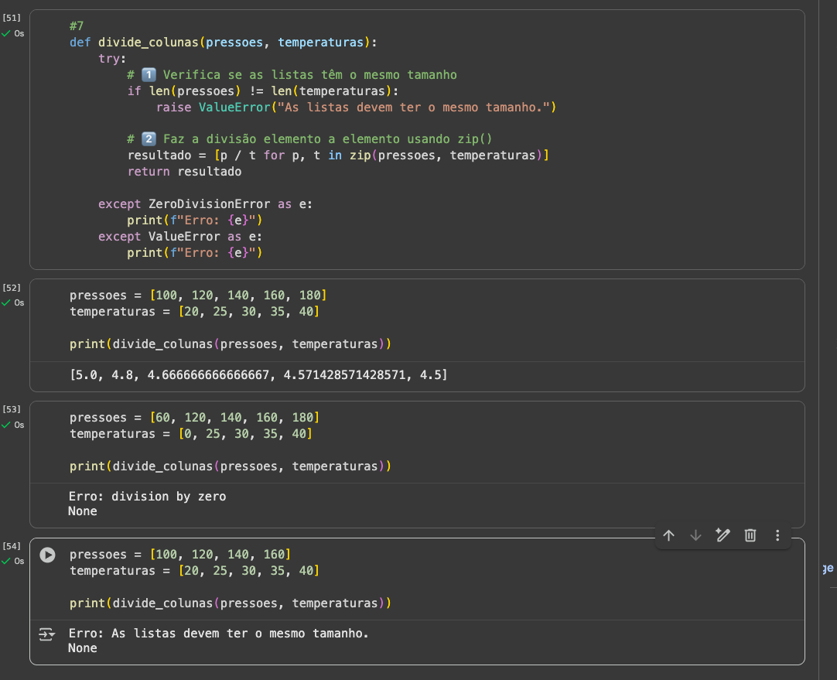Screen dimensions: 837x680
Task: Run cell 54 with the play button
Action: point(47,555)
